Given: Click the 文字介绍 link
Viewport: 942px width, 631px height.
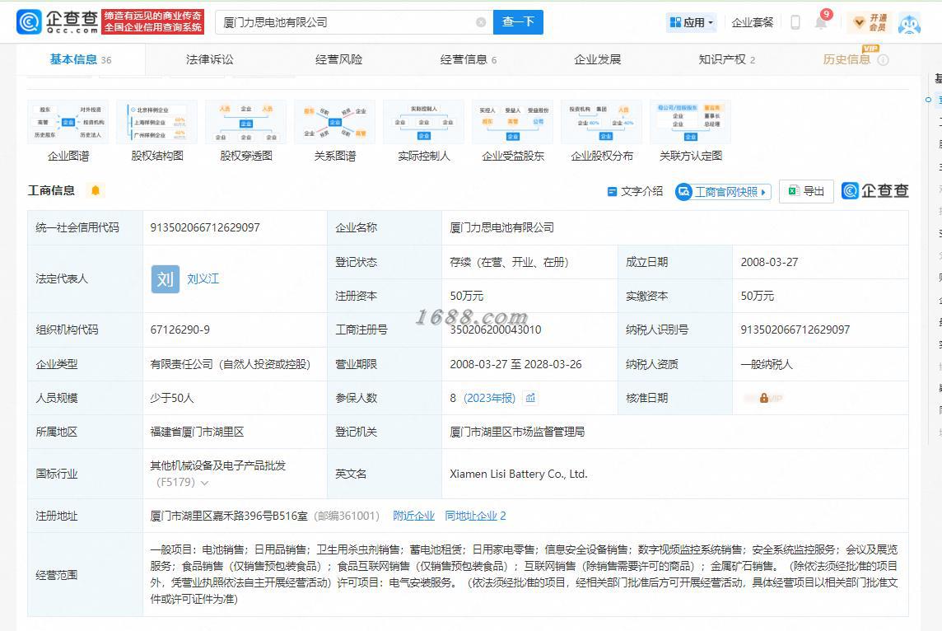Looking at the screenshot, I should coord(635,191).
